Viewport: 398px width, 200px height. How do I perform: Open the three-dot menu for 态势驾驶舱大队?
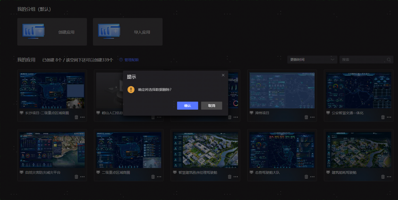313,177
